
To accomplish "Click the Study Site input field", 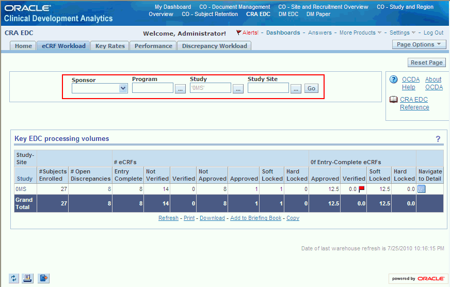I will (268, 88).
